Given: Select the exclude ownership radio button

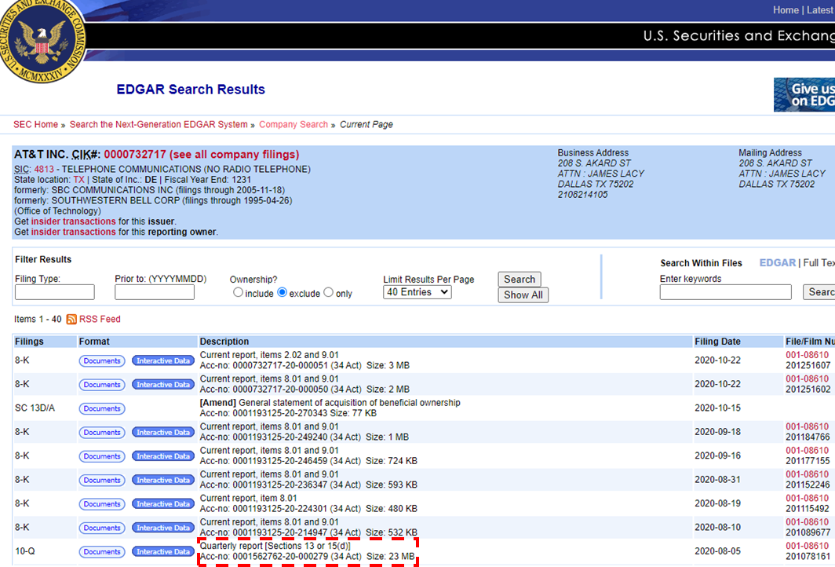Looking at the screenshot, I should pyautogui.click(x=283, y=293).
